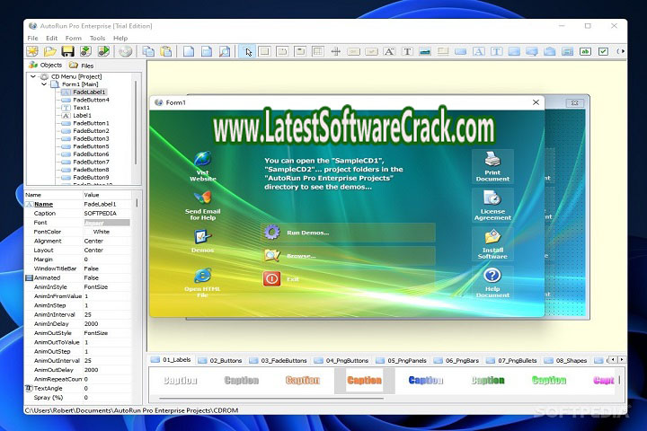Select the black letter A label tool
The width and height of the screenshot is (647, 431).
(x=389, y=51)
